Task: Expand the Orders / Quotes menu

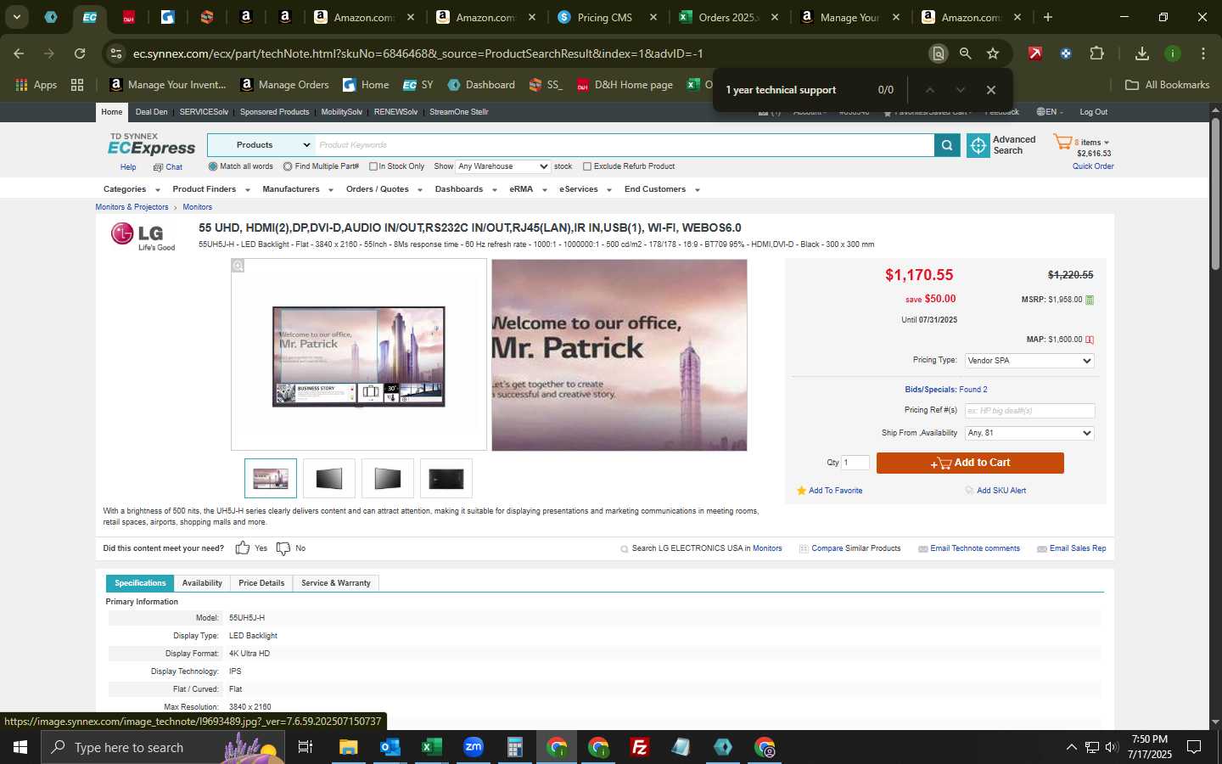Action: 384,189
